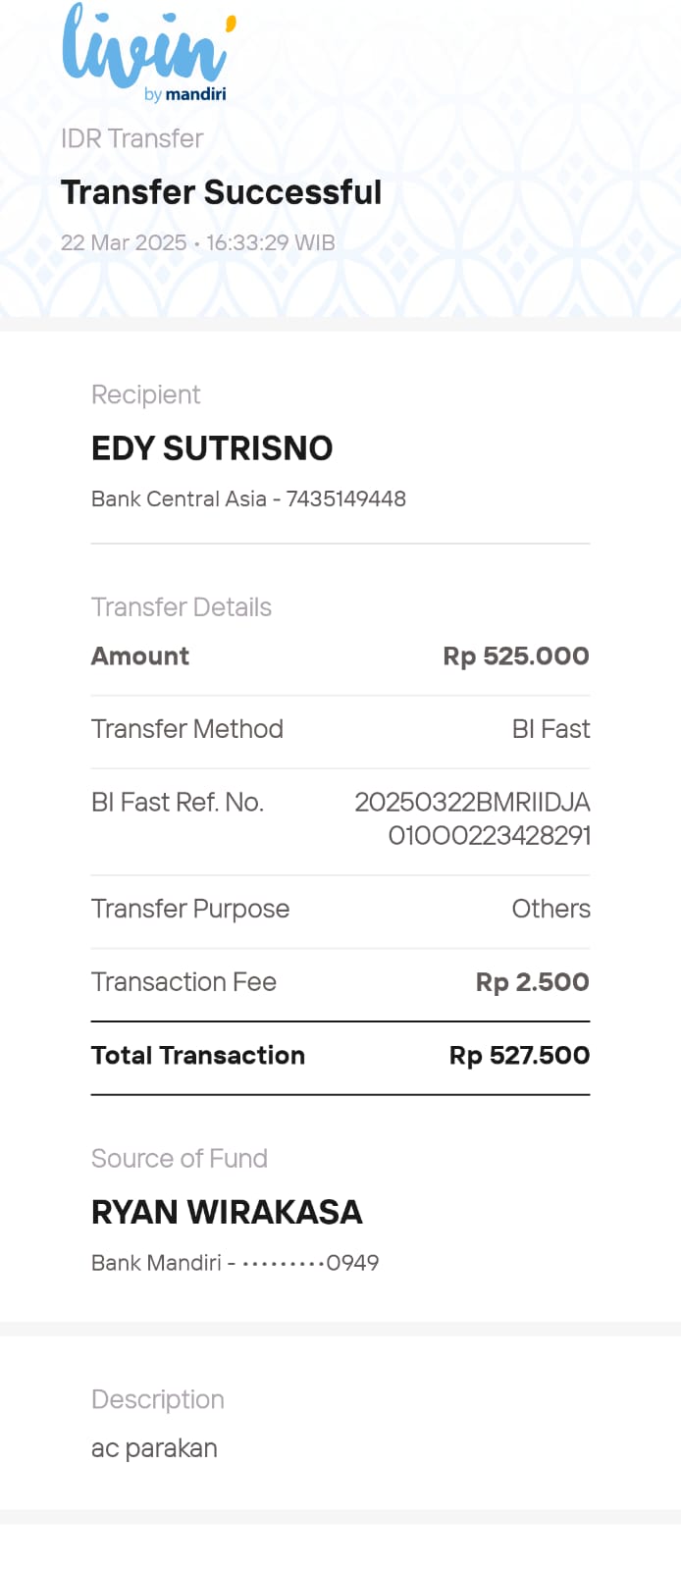Image resolution: width=681 pixels, height=1570 pixels.
Task: Click the Transfer Details section header
Action: click(x=182, y=607)
